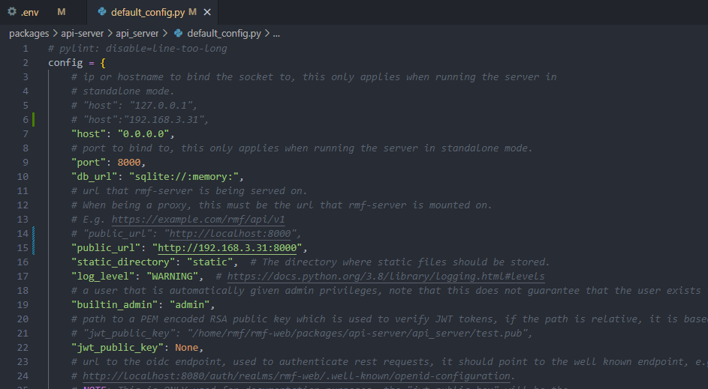
Task: Close the default_config.py tab
Action: point(207,12)
